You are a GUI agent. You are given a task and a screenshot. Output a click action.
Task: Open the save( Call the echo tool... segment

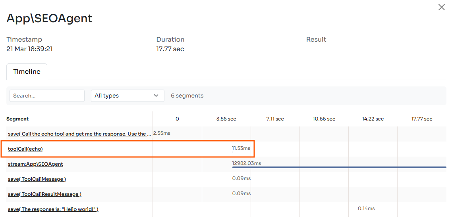(x=79, y=134)
